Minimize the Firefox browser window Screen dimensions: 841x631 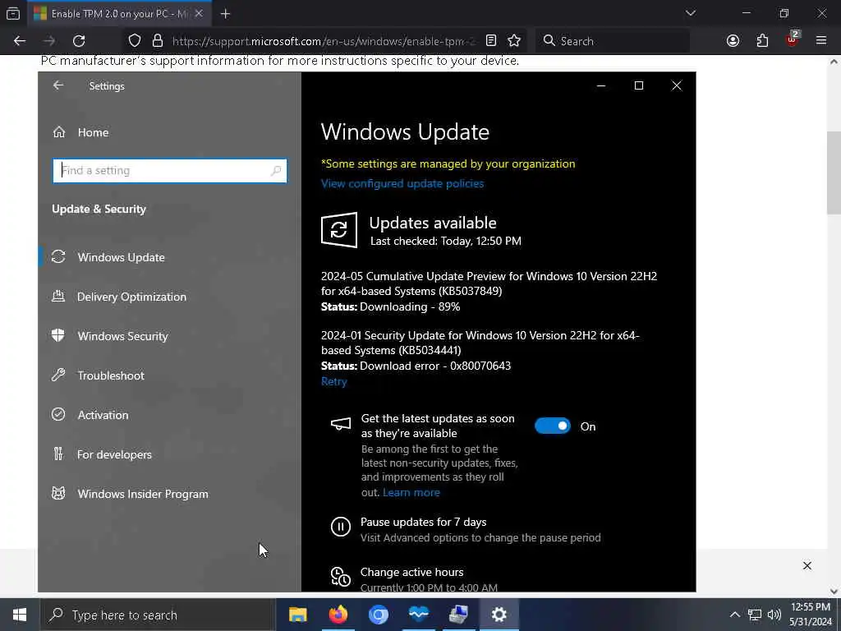746,13
